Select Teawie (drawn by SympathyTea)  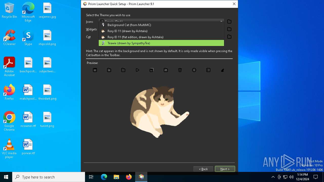point(161,43)
